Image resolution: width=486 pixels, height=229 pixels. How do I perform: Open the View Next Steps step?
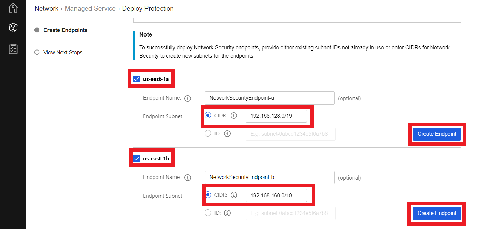tap(63, 52)
